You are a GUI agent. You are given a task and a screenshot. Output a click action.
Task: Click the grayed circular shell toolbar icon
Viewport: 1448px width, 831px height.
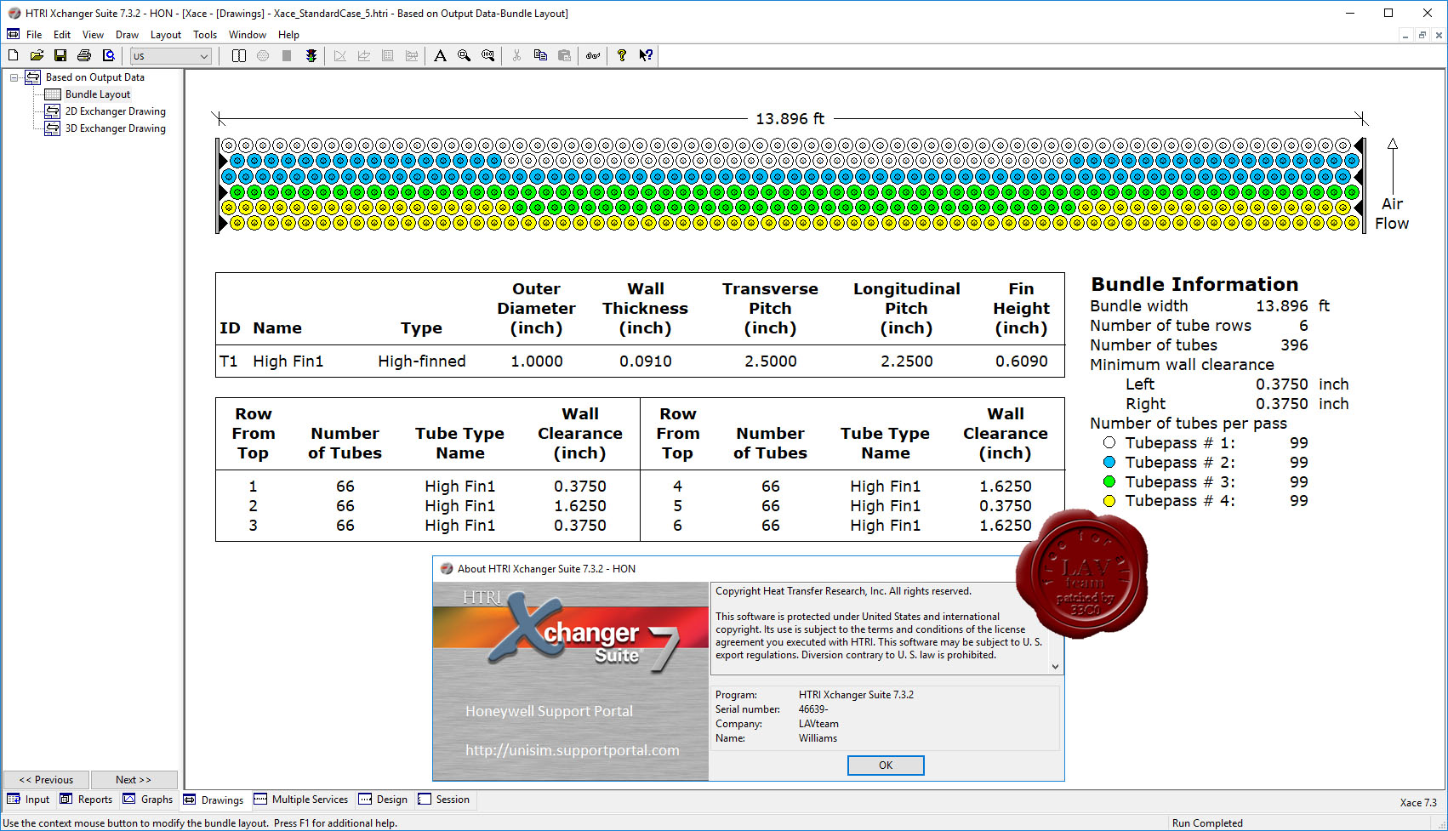tap(263, 55)
